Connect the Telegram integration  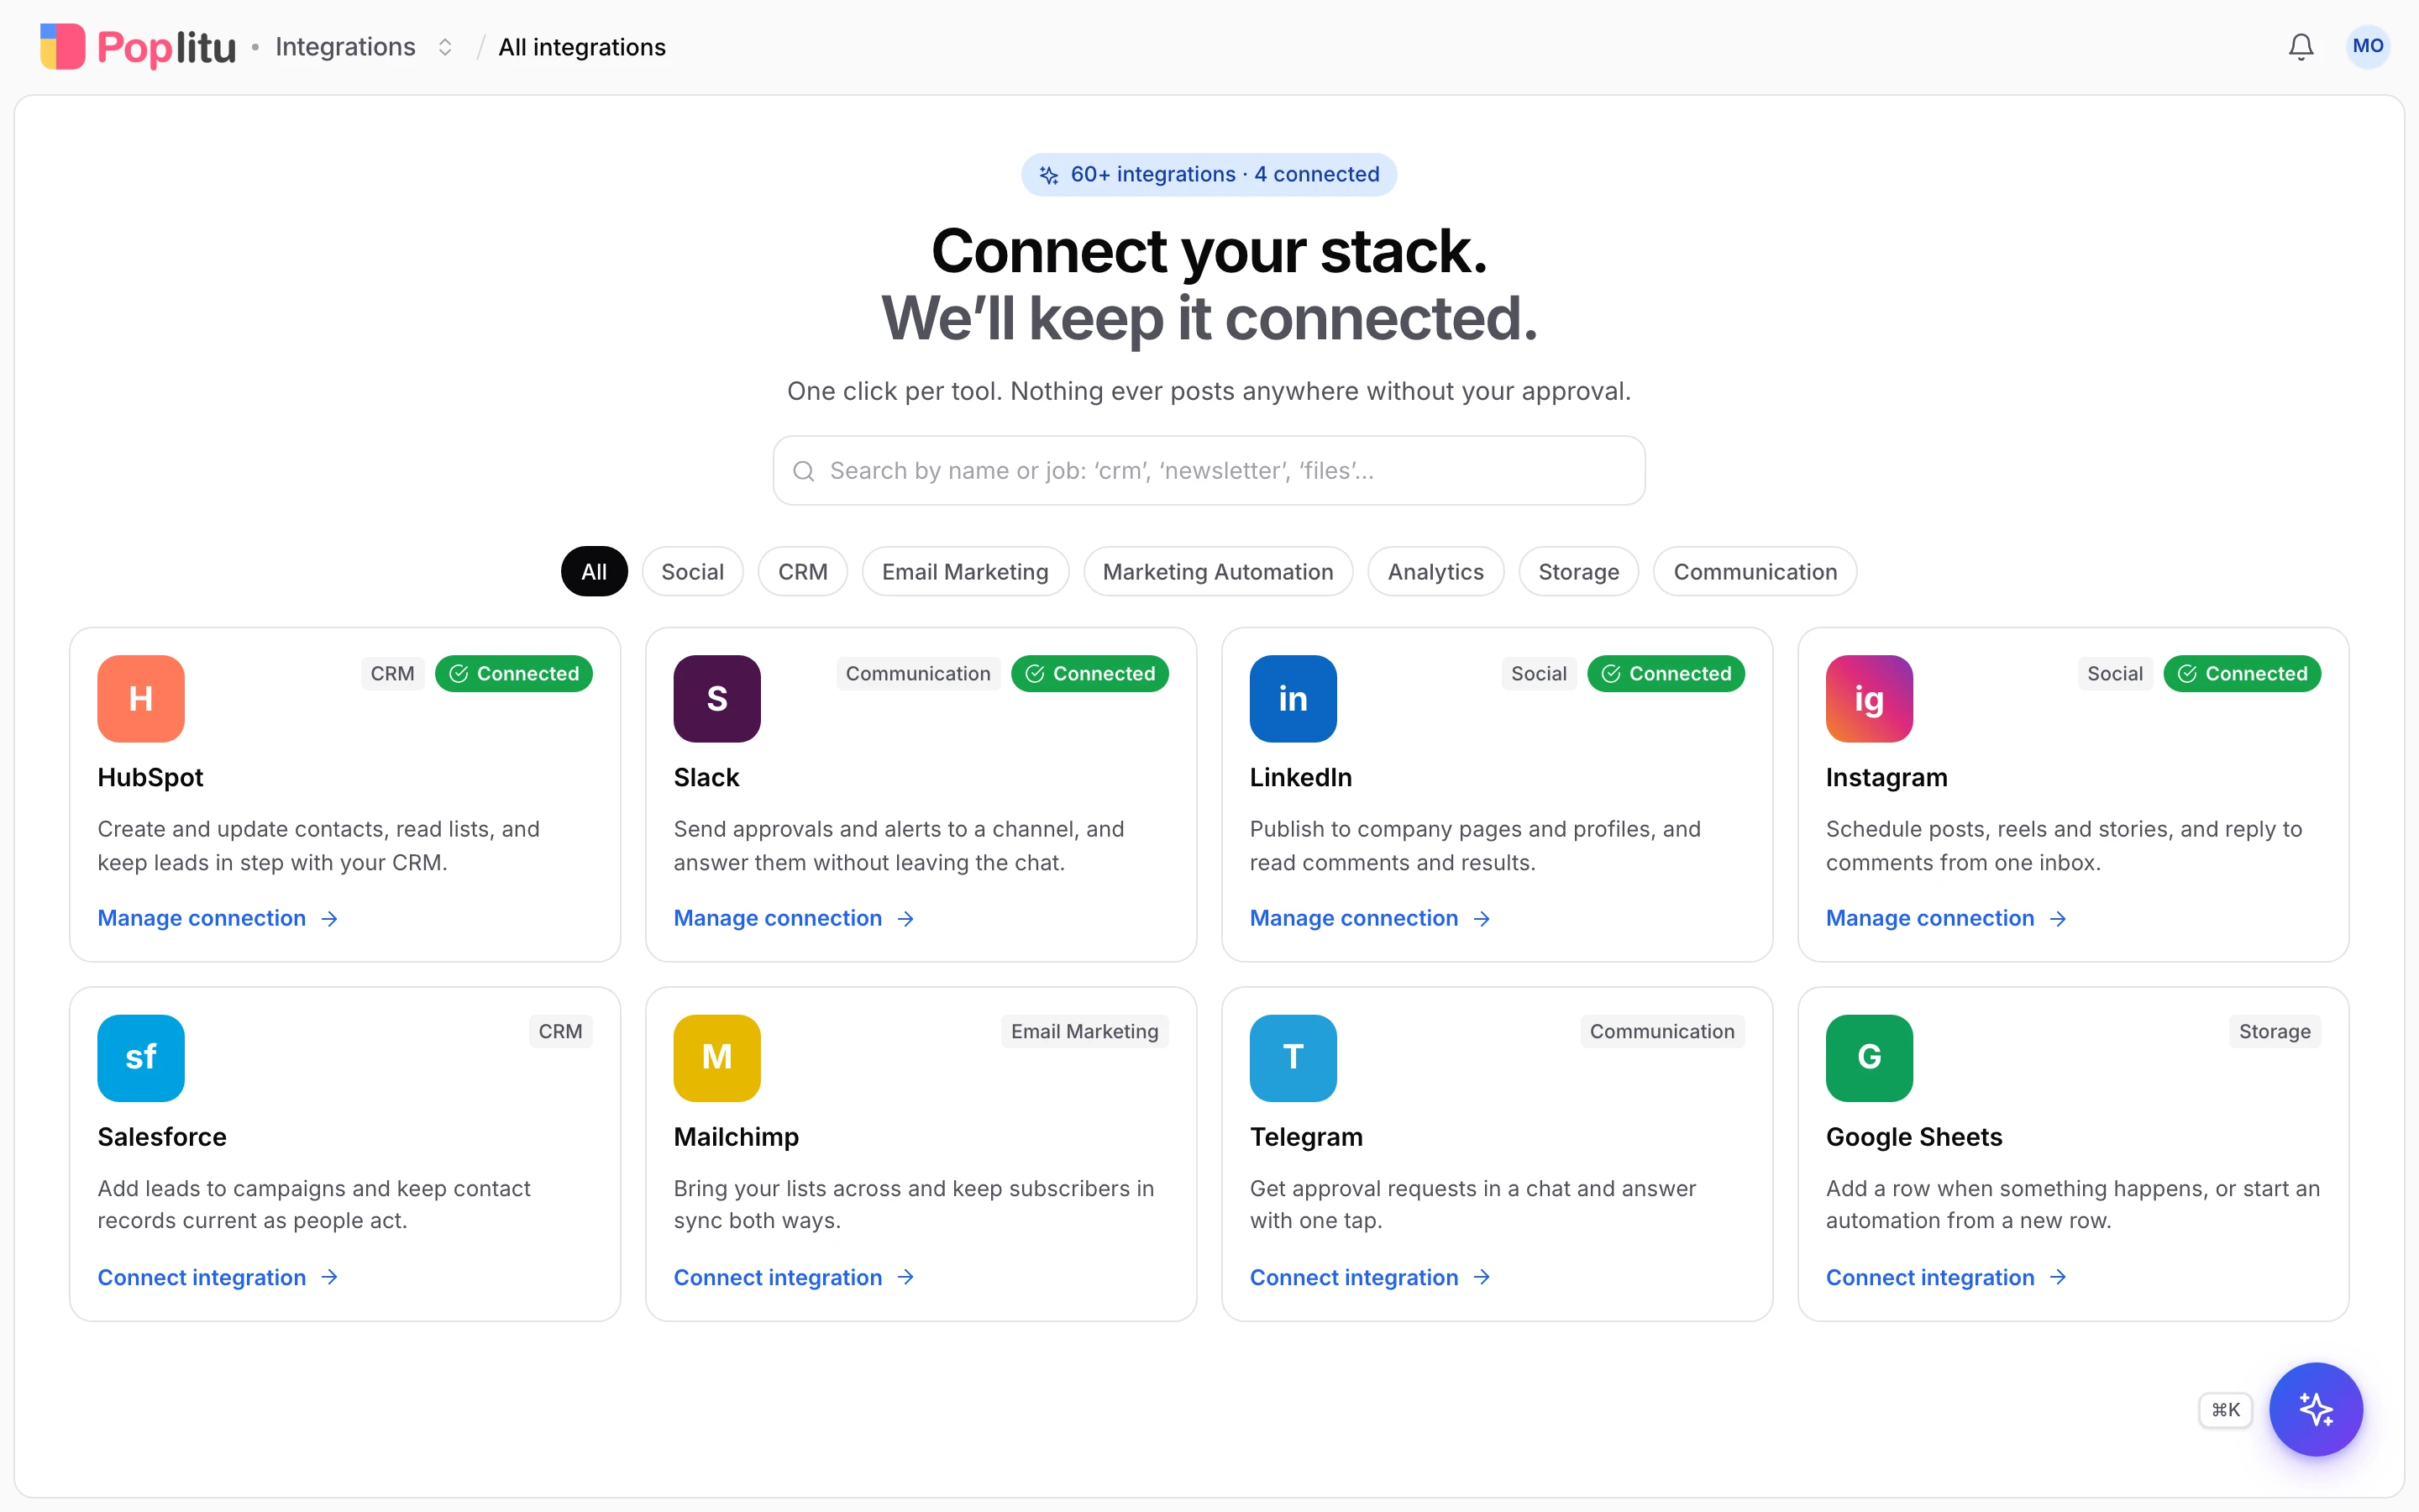coord(1371,1278)
